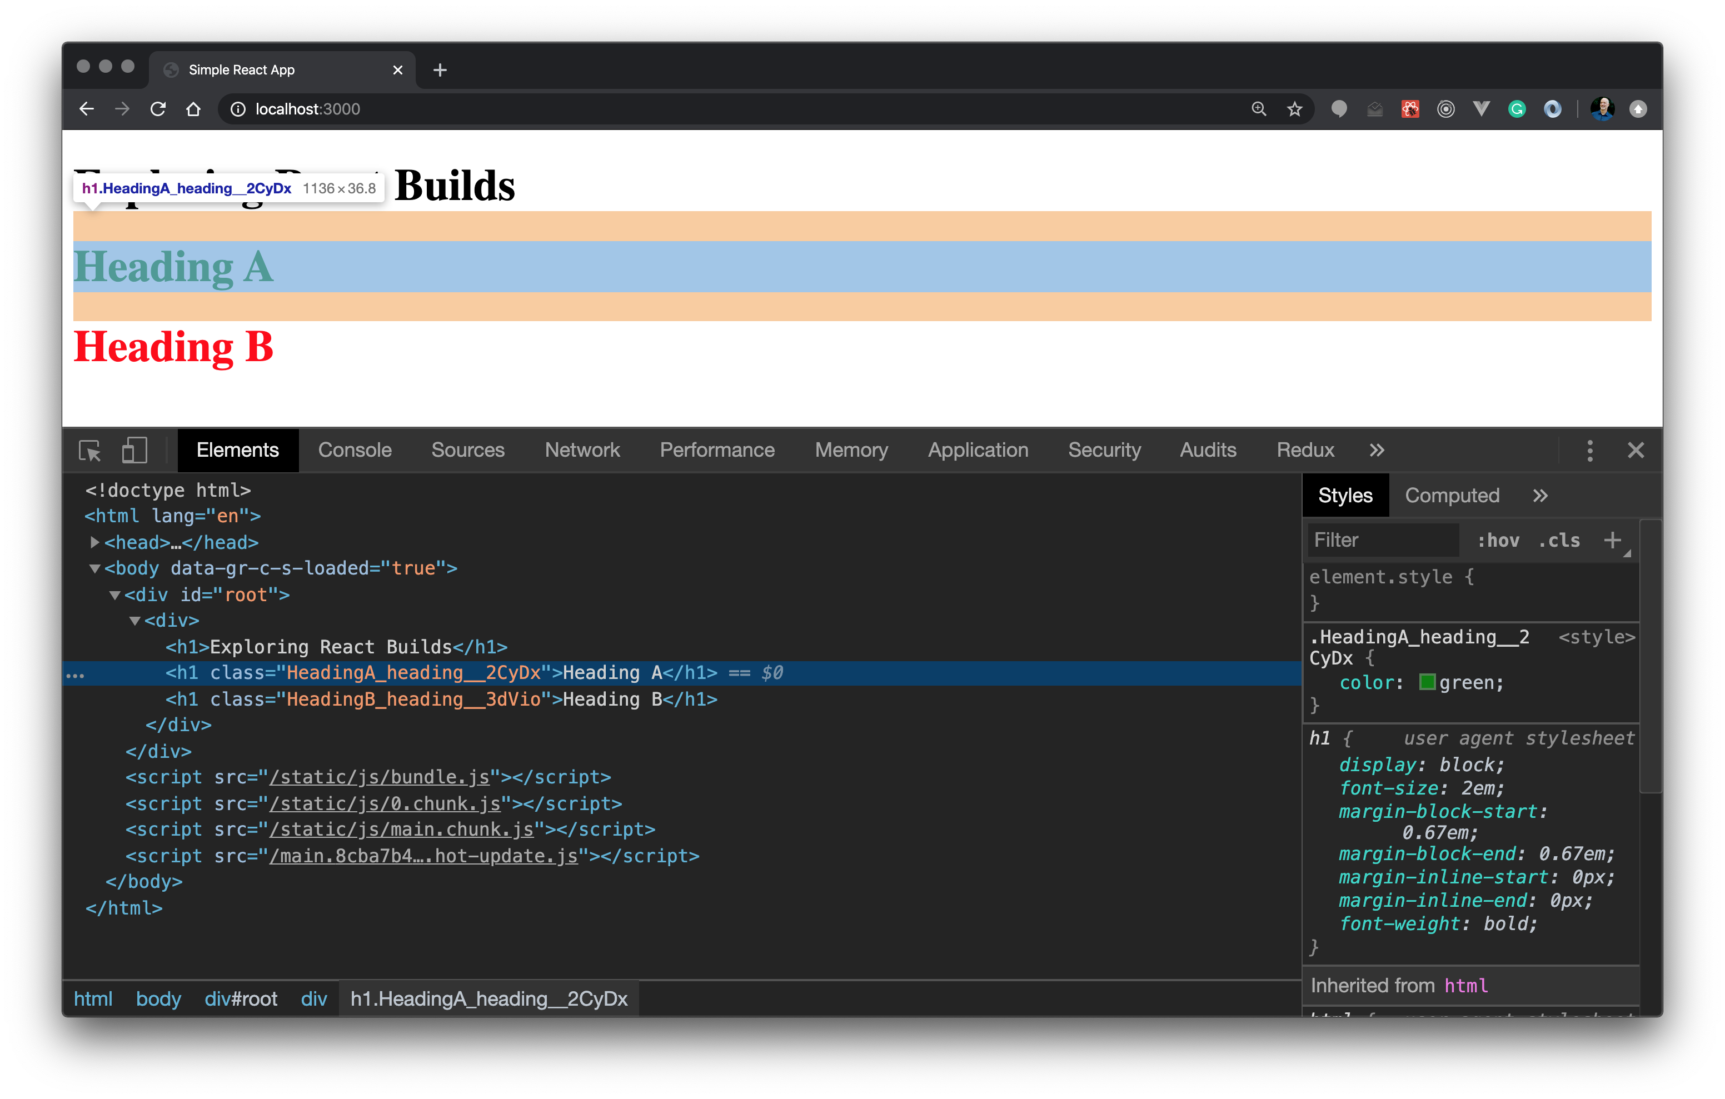Click the styles Filter input field

[x=1383, y=540]
